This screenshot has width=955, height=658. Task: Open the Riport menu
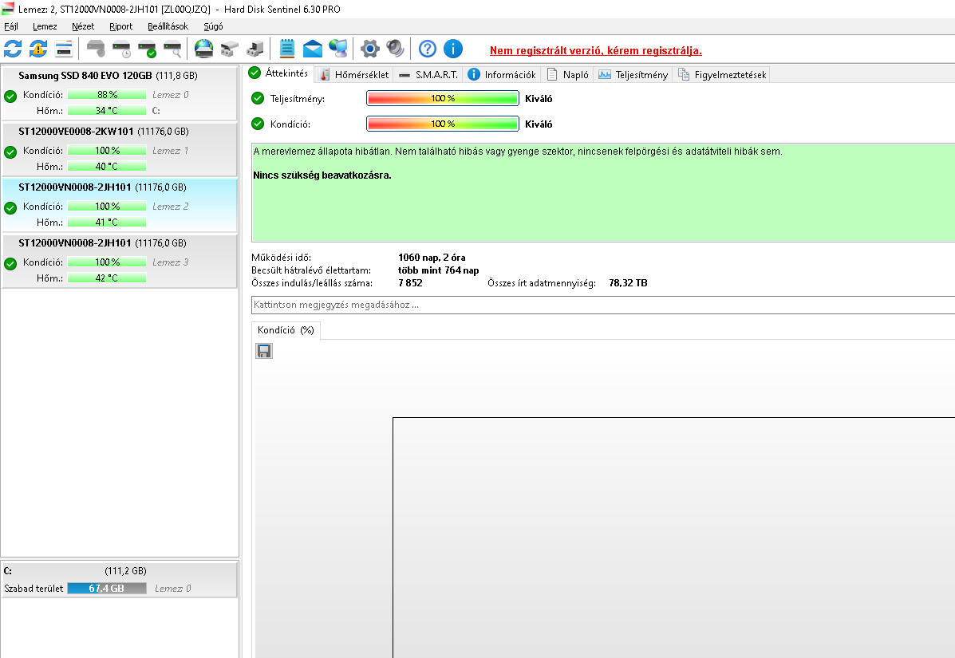pos(120,26)
